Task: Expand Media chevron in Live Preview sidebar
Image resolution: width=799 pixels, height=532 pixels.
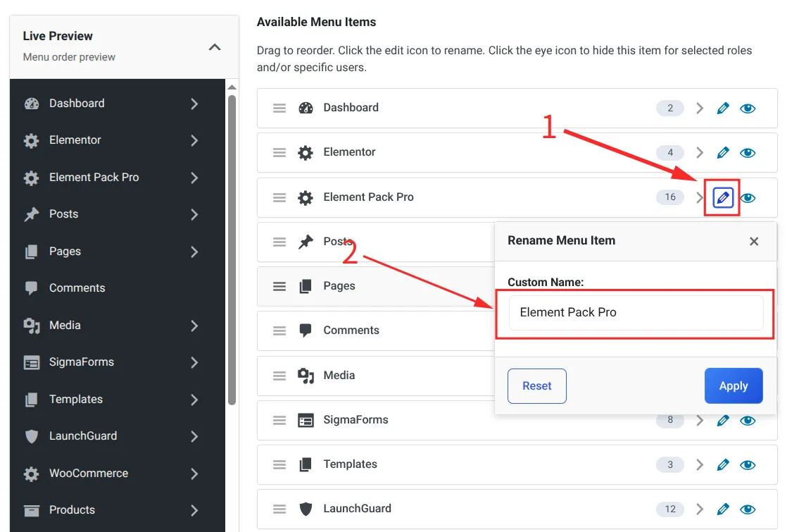Action: click(194, 326)
